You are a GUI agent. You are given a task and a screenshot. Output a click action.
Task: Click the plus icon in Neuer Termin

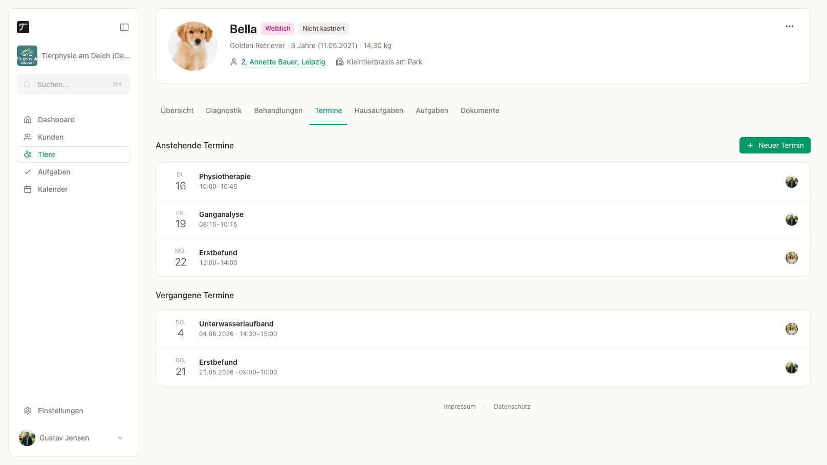pos(750,145)
